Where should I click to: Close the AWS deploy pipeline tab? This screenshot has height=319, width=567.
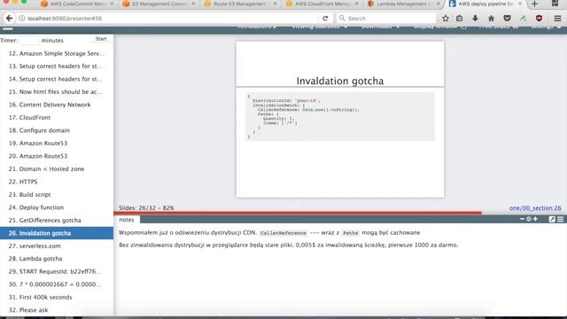[520, 4]
